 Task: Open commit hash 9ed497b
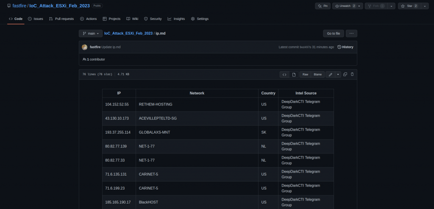305,47
